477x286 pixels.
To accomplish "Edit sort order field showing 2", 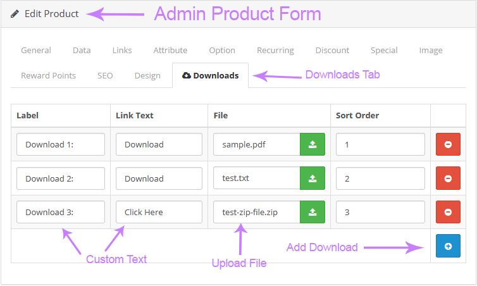I will (380, 178).
